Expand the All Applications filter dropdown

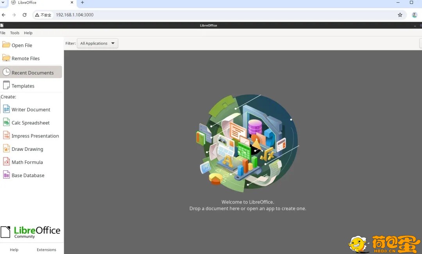tap(97, 43)
